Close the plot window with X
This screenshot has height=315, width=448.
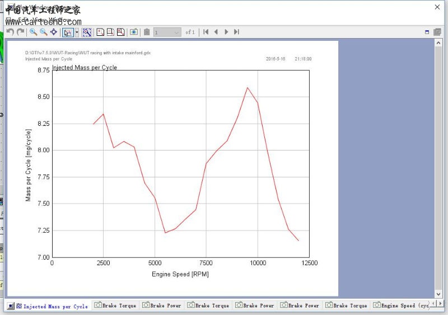point(437,7)
